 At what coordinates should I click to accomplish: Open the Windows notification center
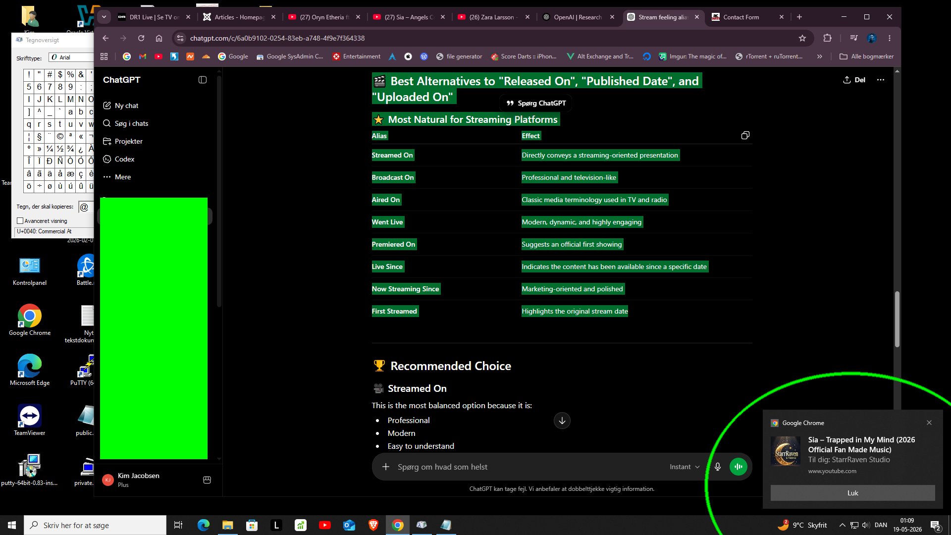coord(935,526)
